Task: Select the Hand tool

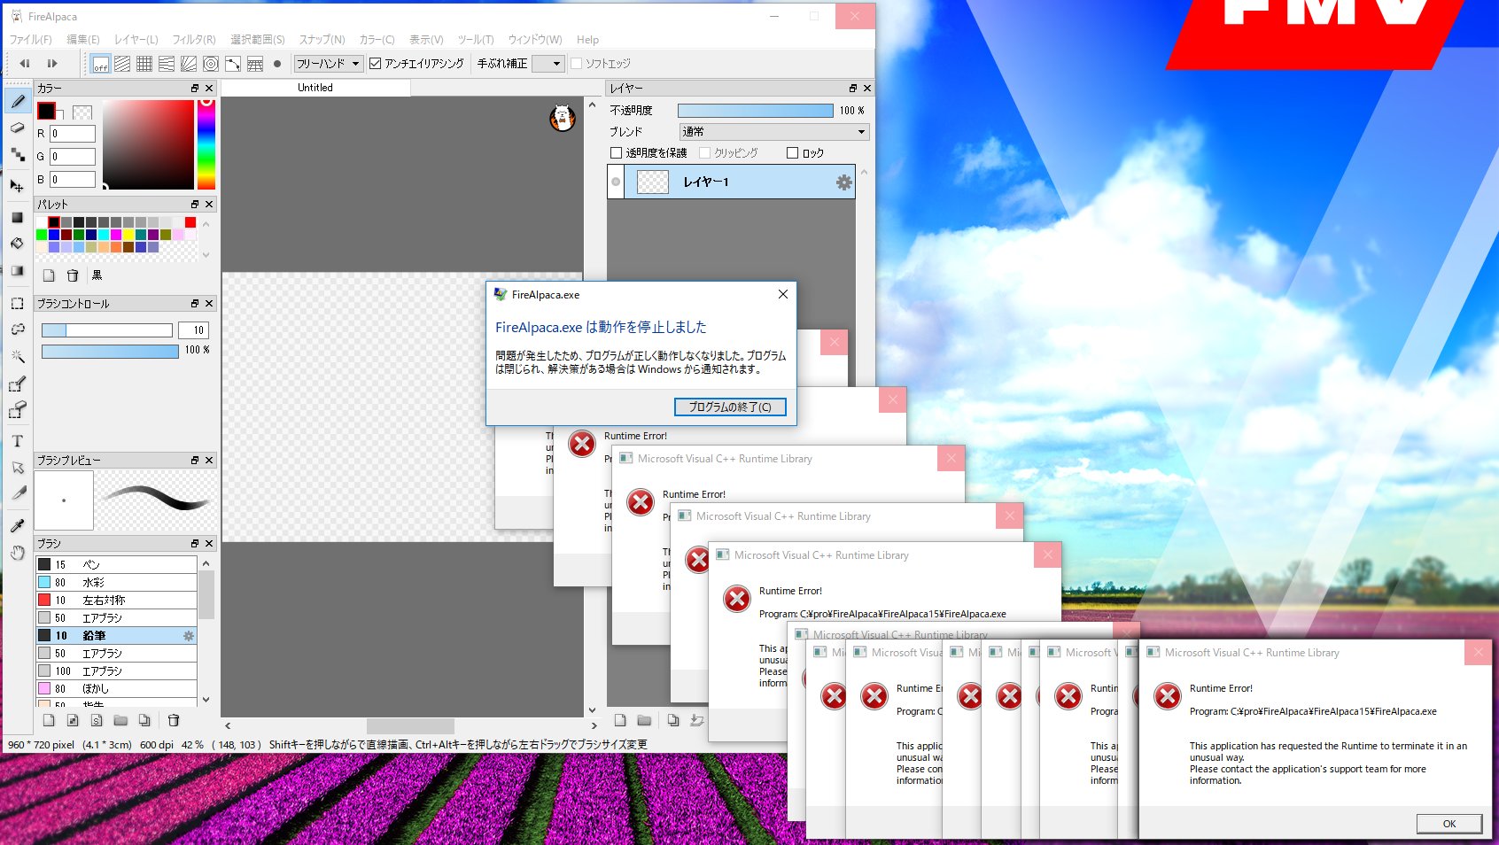Action: click(17, 553)
